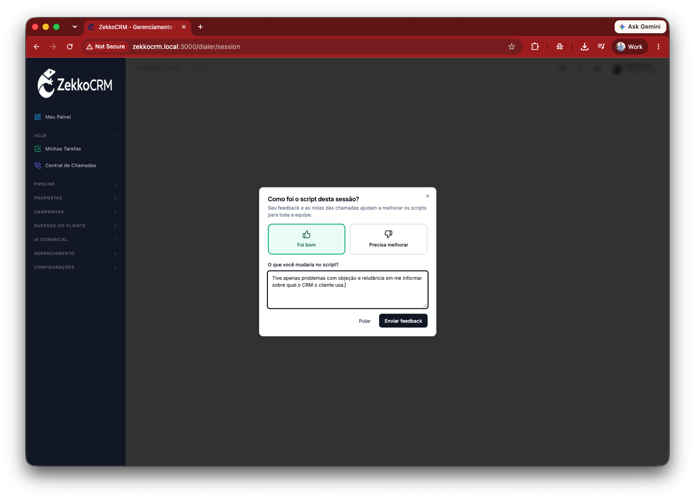Expand the GERENCIAMENTO section
This screenshot has height=500, width=695.
[76, 253]
